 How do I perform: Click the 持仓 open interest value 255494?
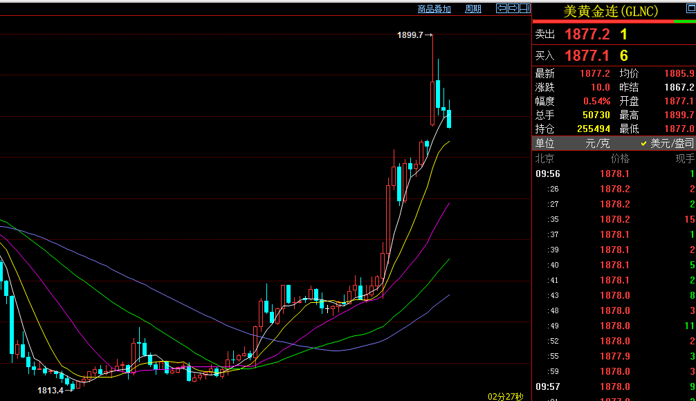tap(593, 129)
